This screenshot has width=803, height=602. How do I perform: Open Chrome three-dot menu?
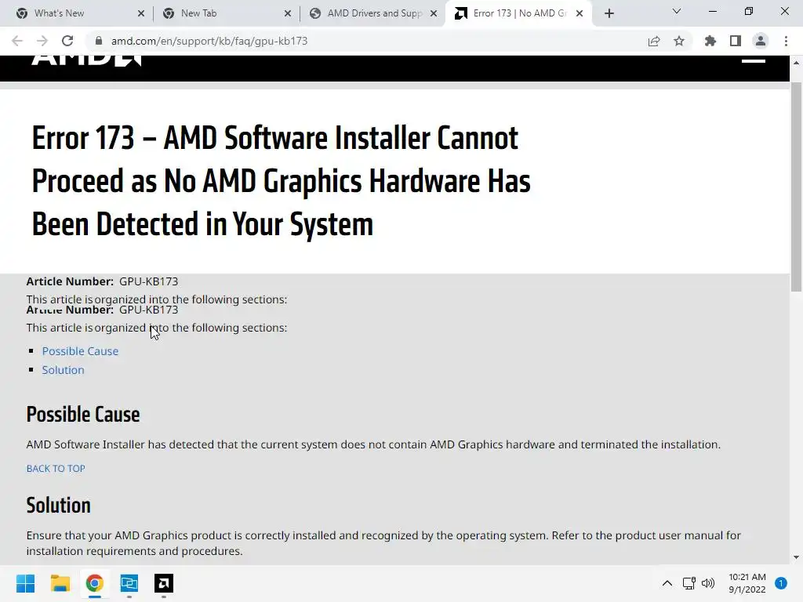786,41
